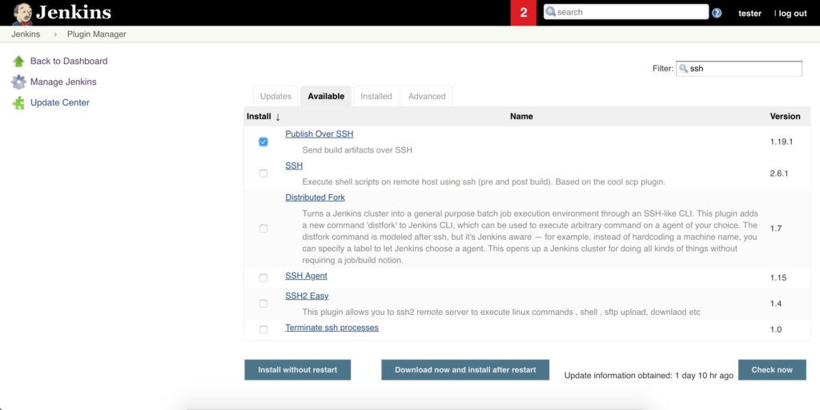Click the Jenkins butler logo icon
This screenshot has width=820, height=410.
coord(22,13)
